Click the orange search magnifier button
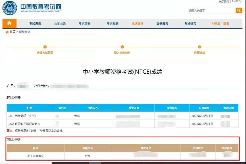The image size is (246, 164). point(239,10)
